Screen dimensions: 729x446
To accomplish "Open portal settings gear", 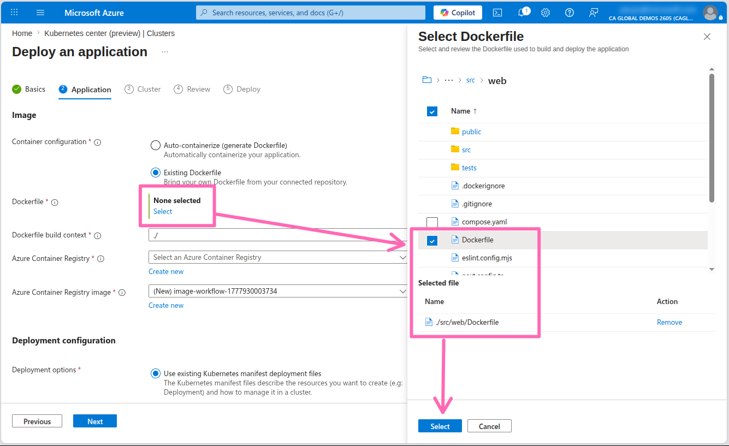I will coord(546,12).
